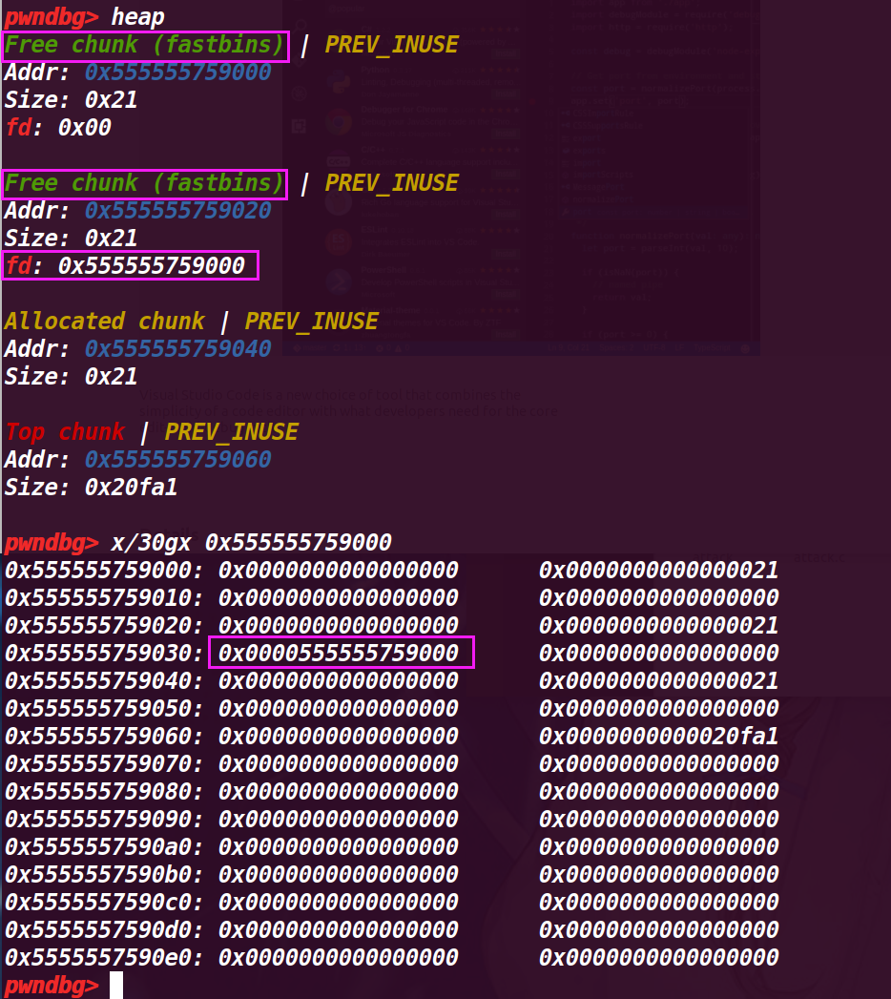The height and width of the screenshot is (999, 891).
Task: Click the highlighted memory value 0x0000555555759000
Action: pos(340,654)
